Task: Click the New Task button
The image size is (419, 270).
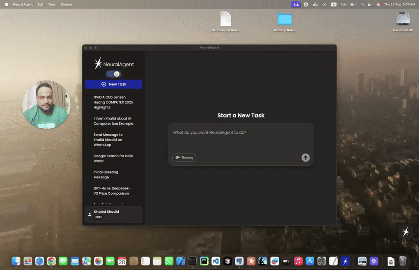Action: (x=114, y=84)
